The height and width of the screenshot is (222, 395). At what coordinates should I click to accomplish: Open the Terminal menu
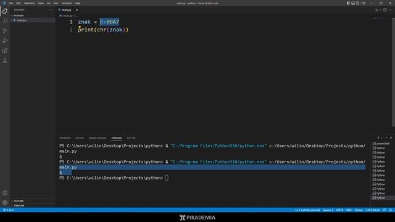[67, 3]
